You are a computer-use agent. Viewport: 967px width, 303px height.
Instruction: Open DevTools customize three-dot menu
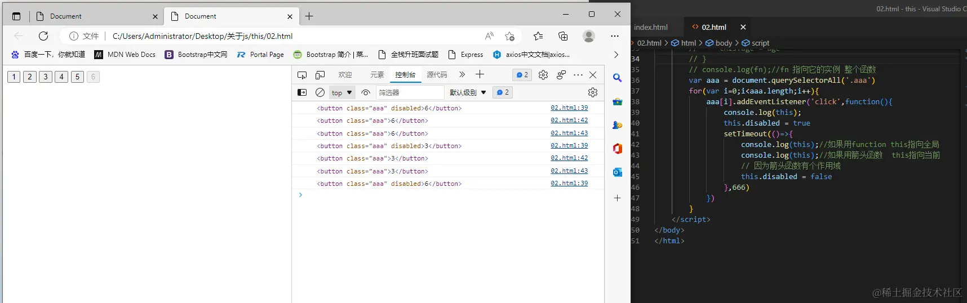coord(578,75)
